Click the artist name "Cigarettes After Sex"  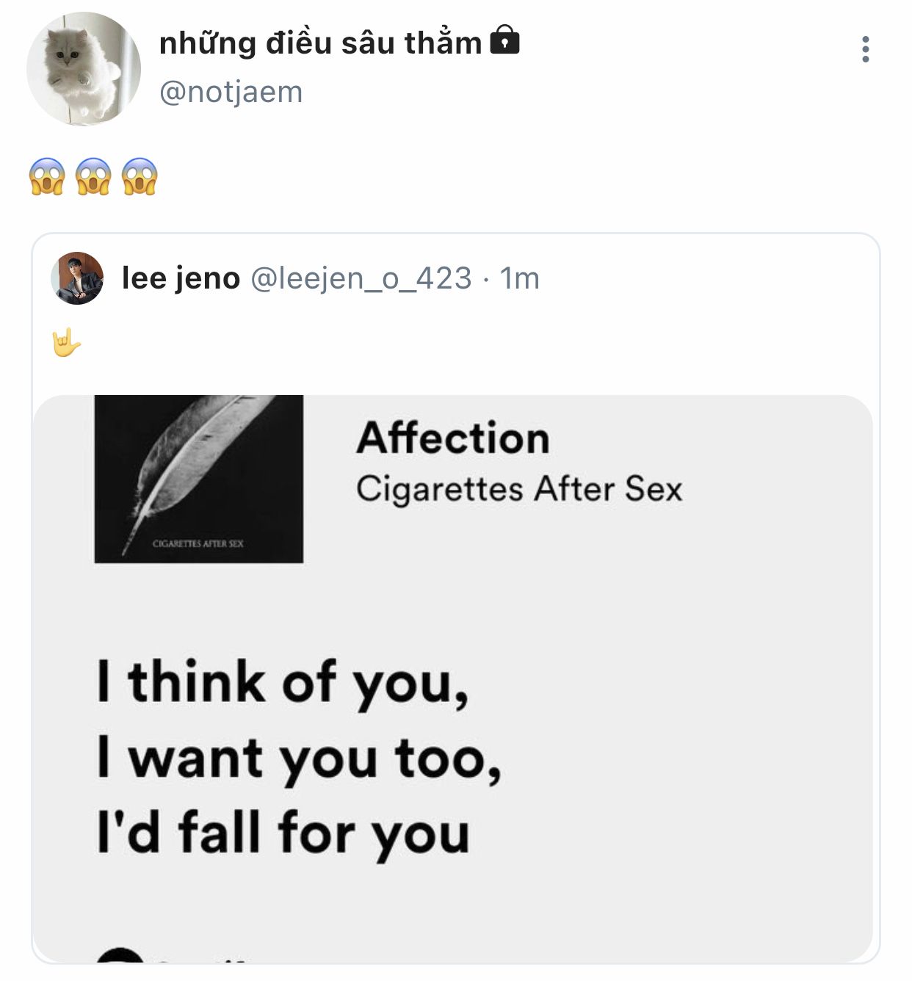tap(519, 489)
